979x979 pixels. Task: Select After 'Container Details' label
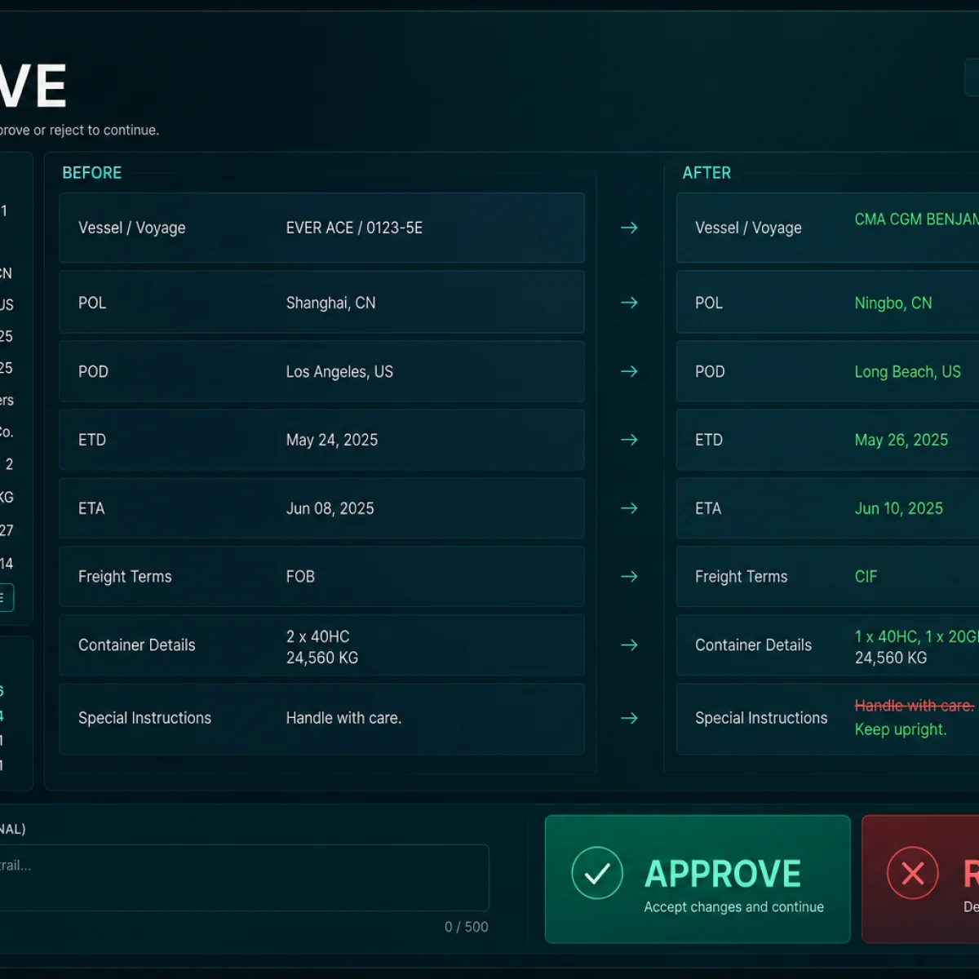(753, 645)
